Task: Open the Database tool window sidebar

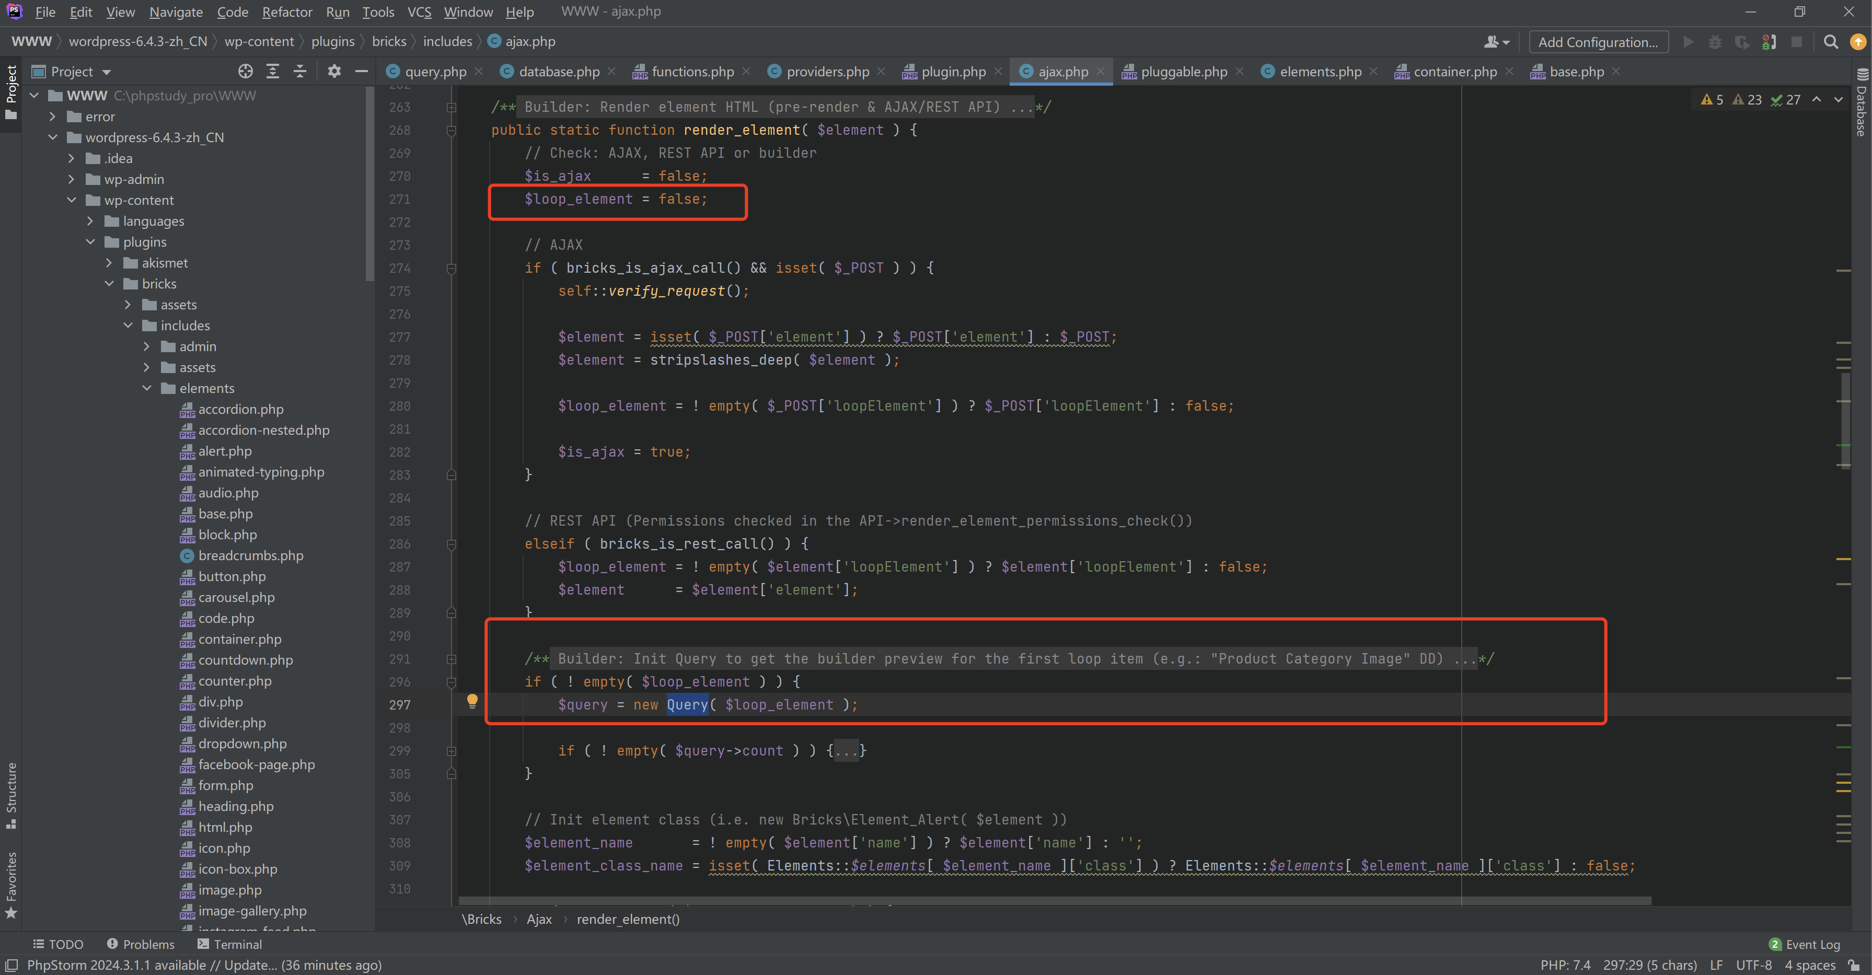Action: point(1862,102)
